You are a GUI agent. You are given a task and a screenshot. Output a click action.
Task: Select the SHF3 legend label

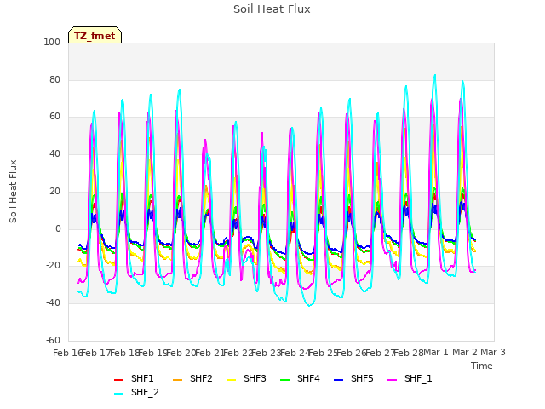pos(255,378)
